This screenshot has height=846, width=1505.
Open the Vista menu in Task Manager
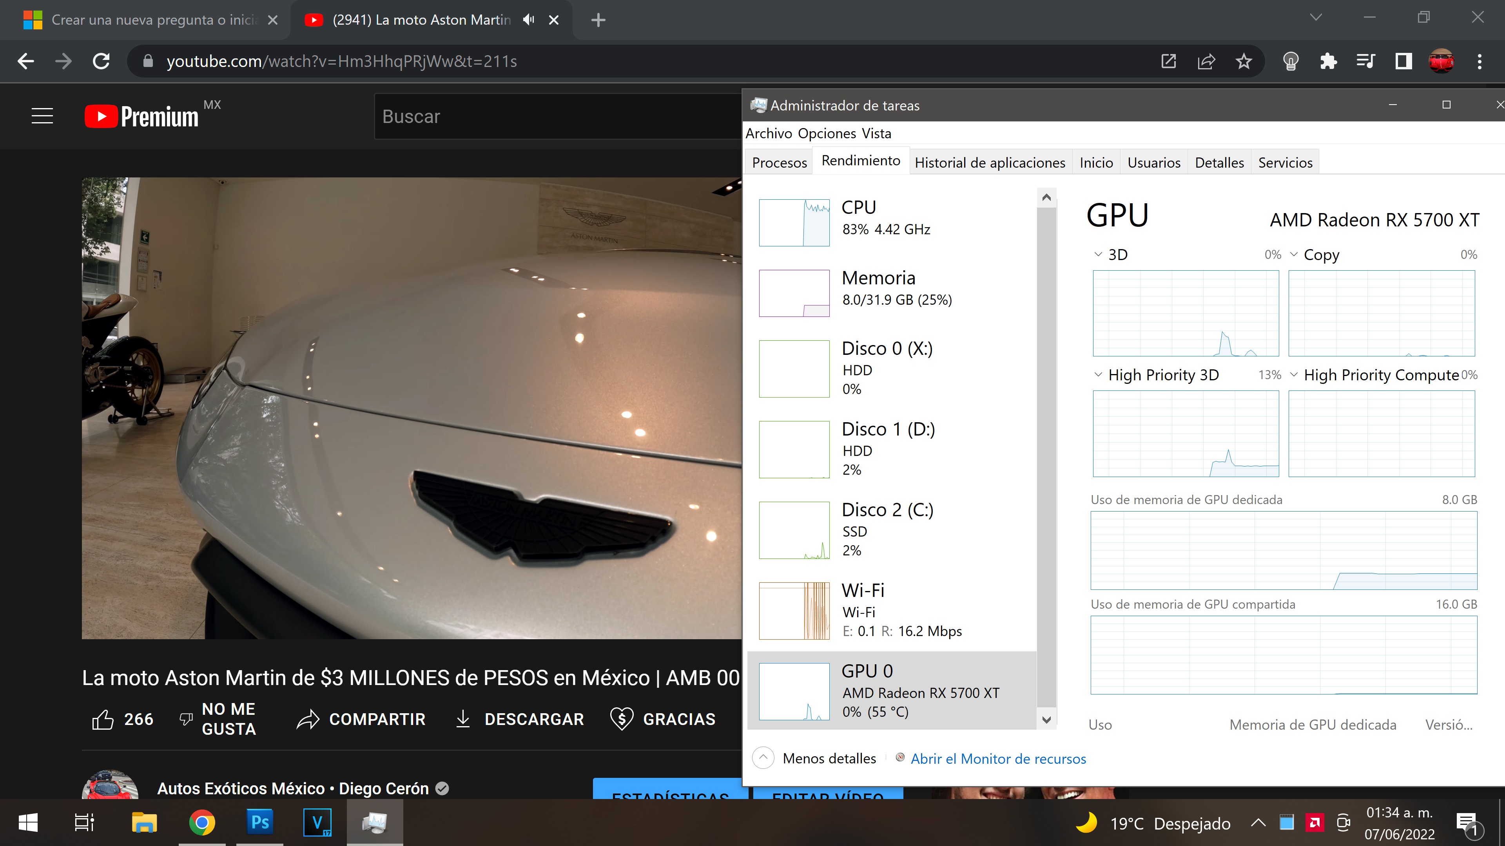coord(876,133)
